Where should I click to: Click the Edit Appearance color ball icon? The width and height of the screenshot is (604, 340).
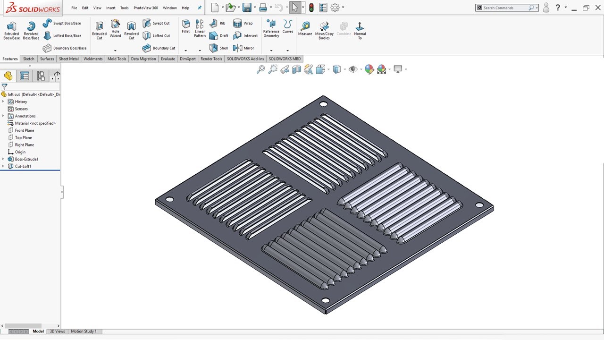pos(369,69)
